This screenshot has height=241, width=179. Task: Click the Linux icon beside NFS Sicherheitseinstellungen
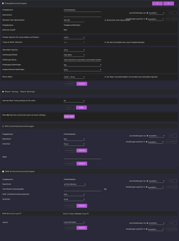3,126
